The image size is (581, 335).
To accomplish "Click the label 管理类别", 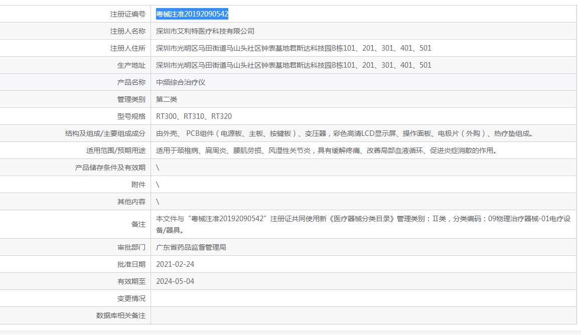I will tap(131, 99).
